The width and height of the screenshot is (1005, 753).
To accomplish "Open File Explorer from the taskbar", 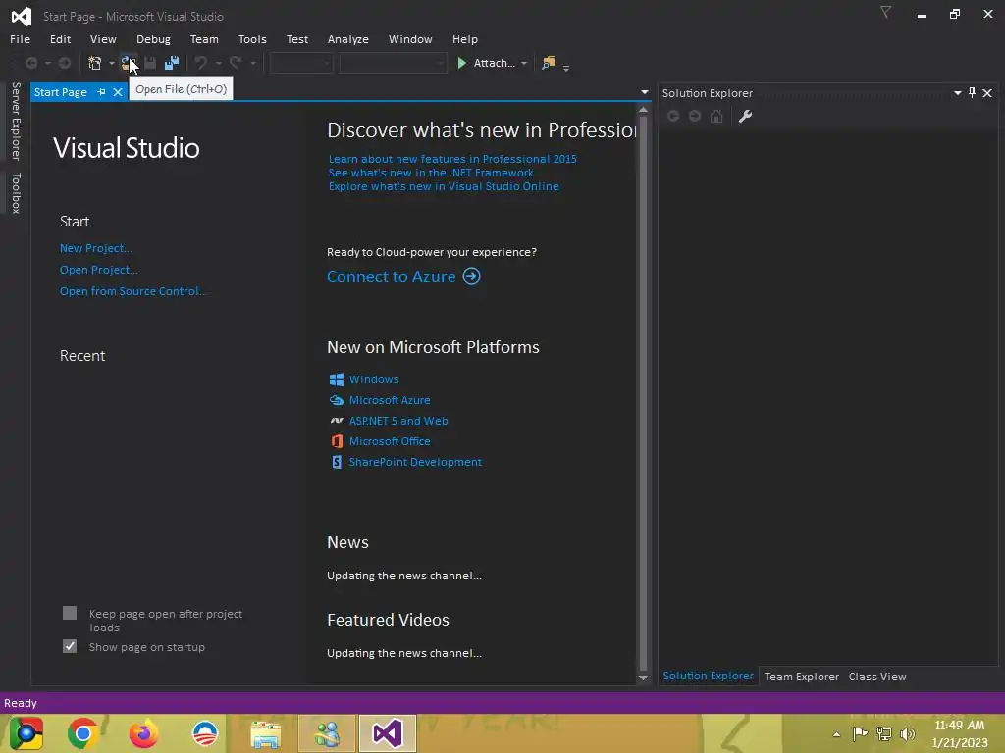I will tap(265, 733).
